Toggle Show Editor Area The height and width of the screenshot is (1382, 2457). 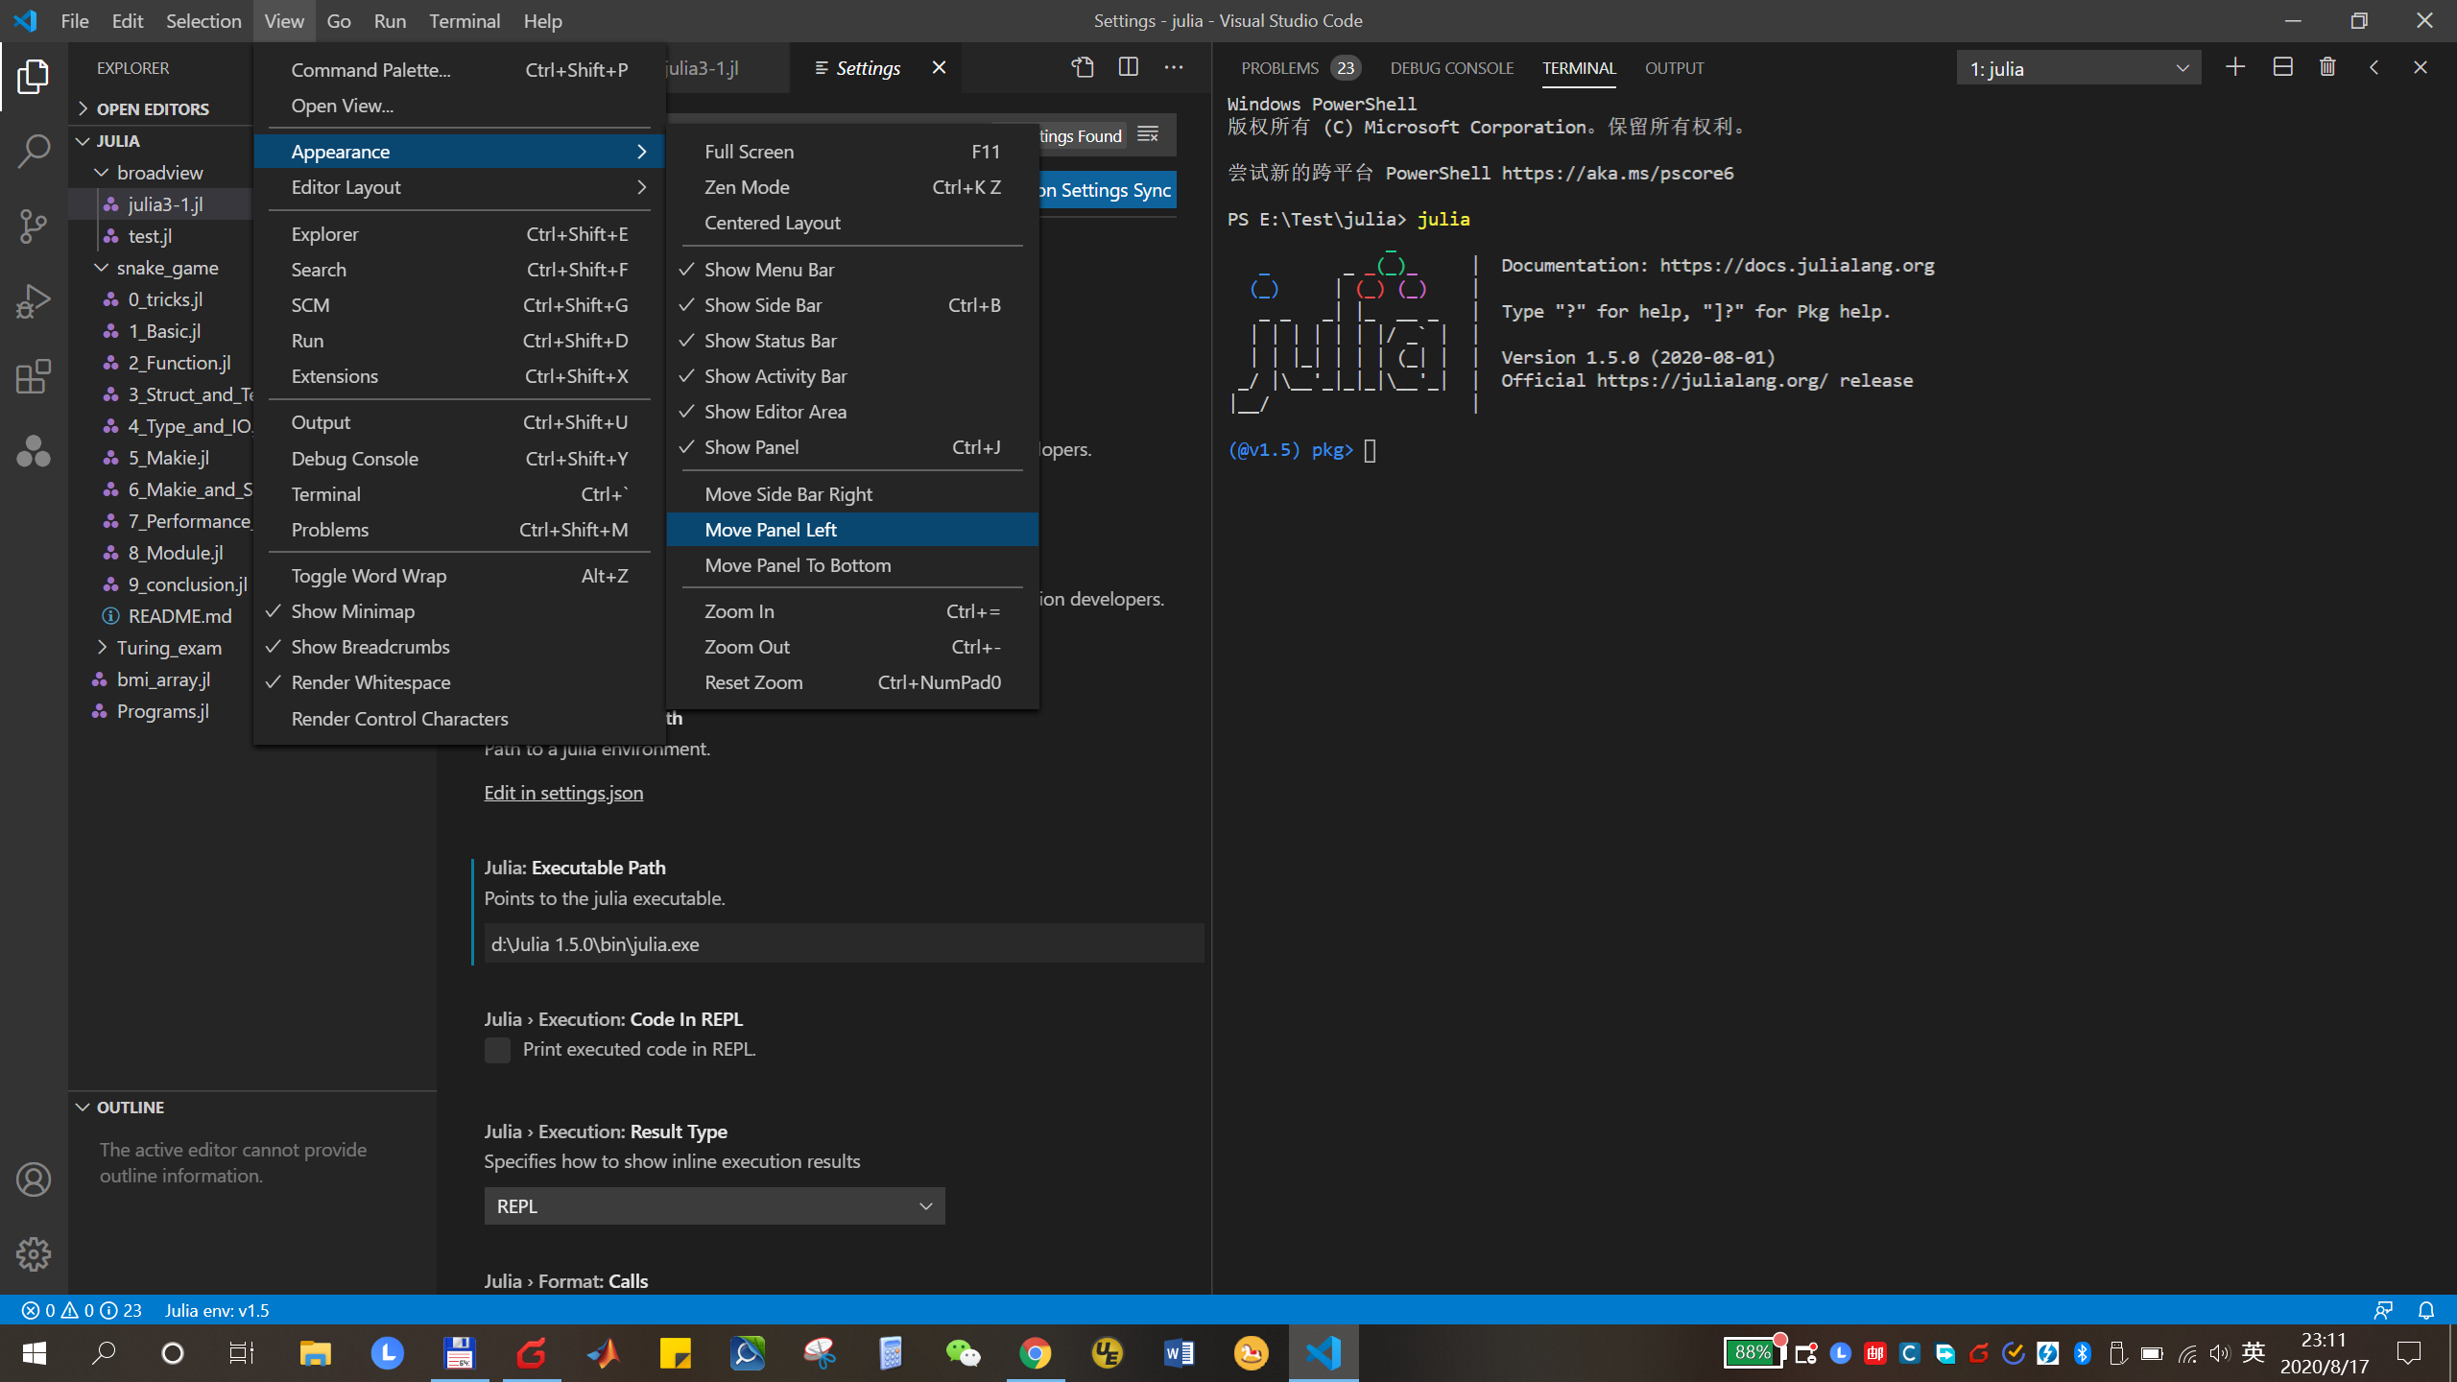(852, 412)
